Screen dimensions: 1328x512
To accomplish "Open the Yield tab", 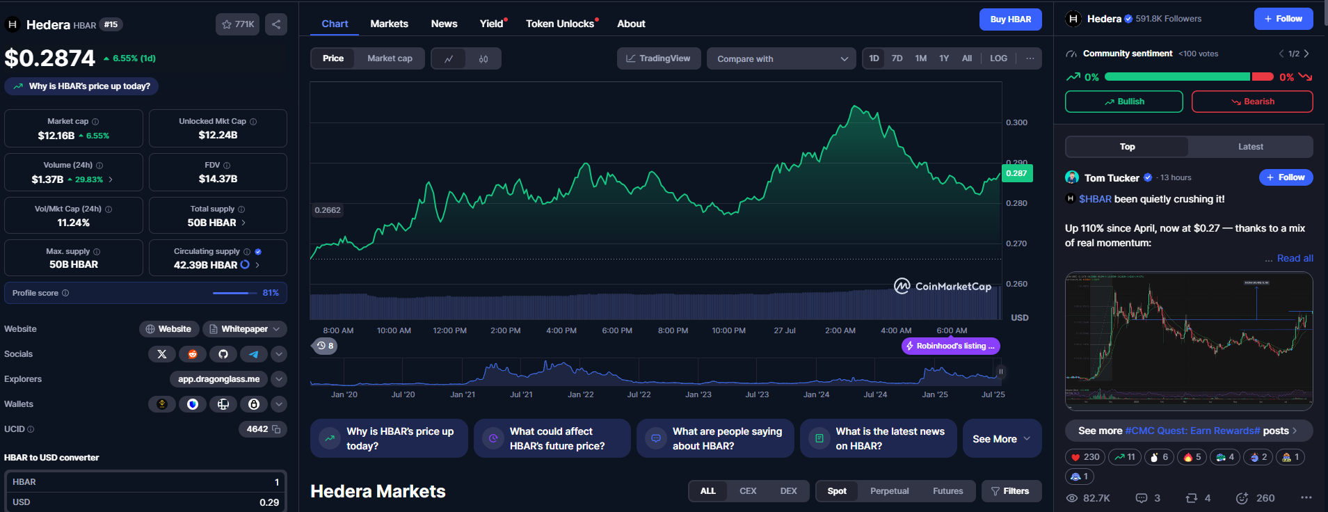I will pyautogui.click(x=492, y=24).
